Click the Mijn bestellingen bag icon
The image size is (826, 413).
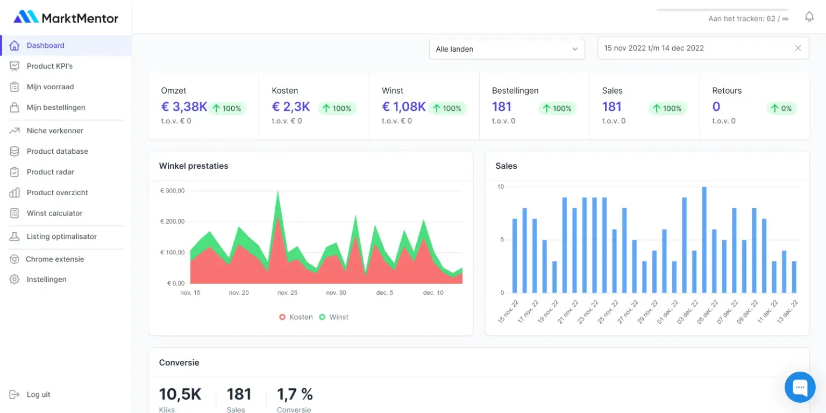[15, 108]
